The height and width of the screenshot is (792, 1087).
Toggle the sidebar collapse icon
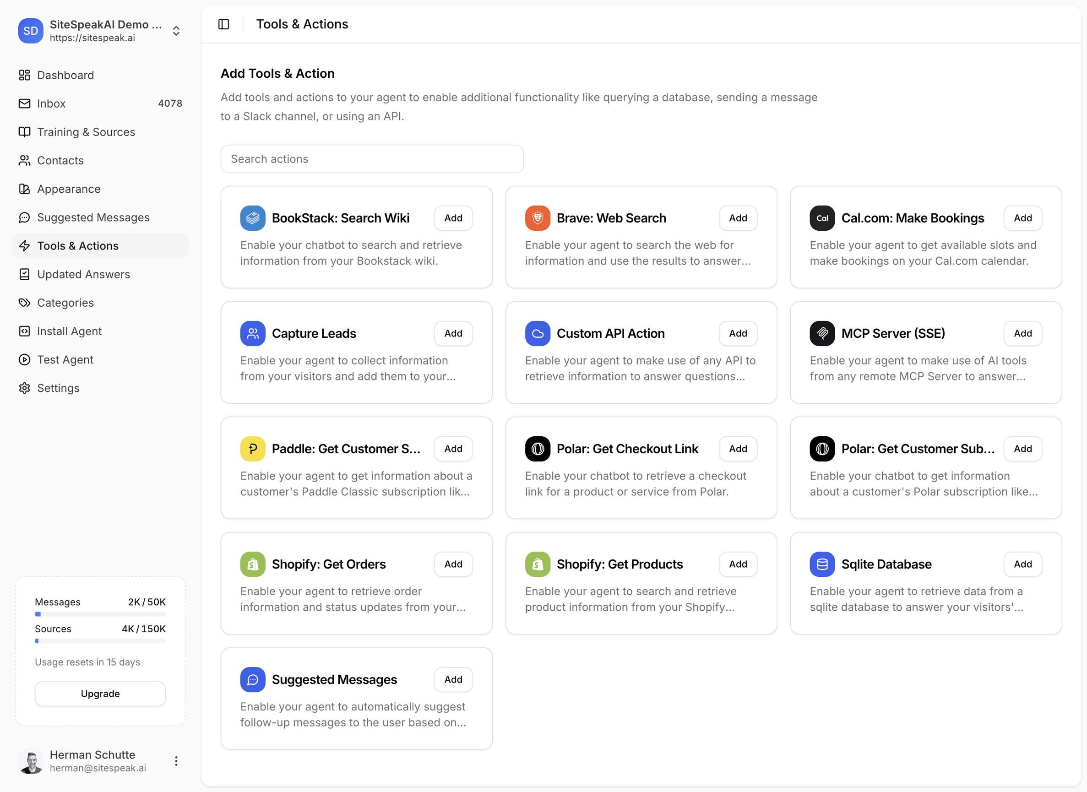click(223, 24)
